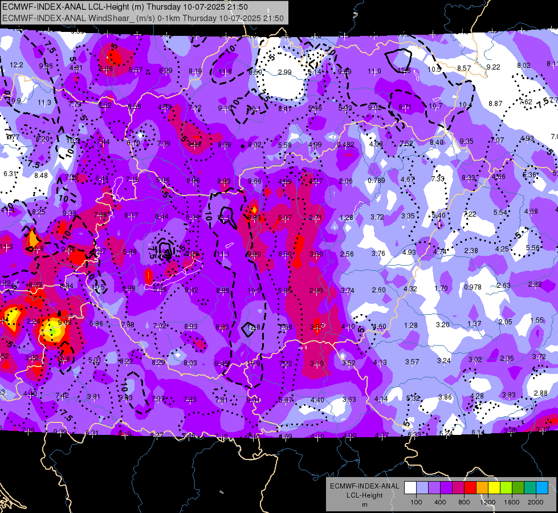Screen dimensions: 558x513
Task: Click the wind shear value 6.29
Action: click(166, 71)
